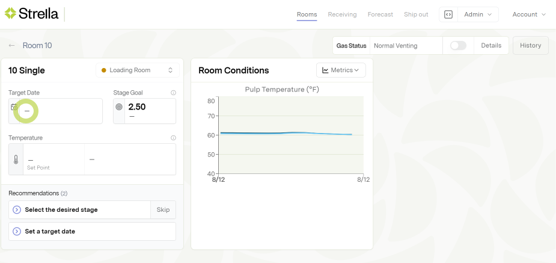Open the Loading Room stage dropdown
This screenshot has width=556, height=263.
pos(138,70)
